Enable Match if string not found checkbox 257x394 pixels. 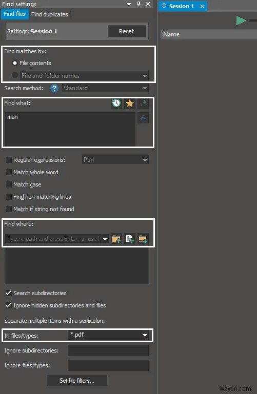tap(9, 209)
